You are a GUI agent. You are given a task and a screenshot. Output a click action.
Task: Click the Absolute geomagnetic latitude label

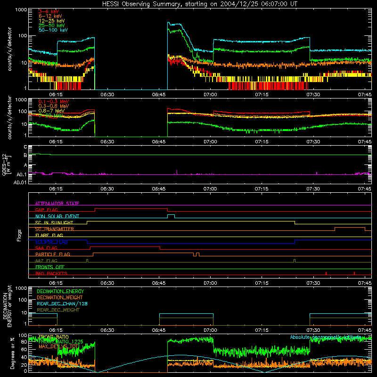[326, 337]
